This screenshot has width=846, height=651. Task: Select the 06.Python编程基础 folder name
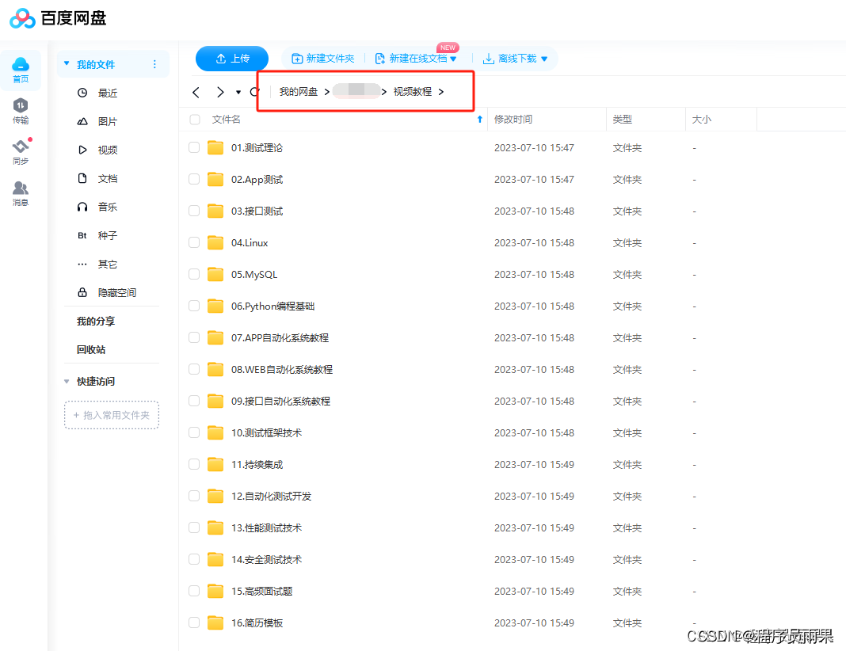(x=272, y=306)
